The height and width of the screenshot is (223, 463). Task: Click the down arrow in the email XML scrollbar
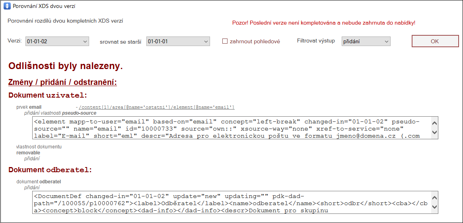click(434, 133)
